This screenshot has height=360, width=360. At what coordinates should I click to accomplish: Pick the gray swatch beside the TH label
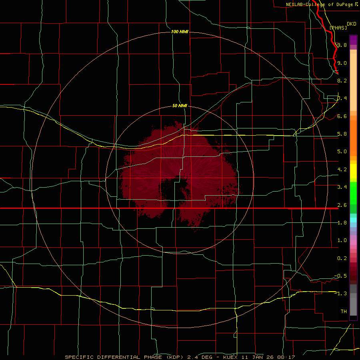click(353, 308)
